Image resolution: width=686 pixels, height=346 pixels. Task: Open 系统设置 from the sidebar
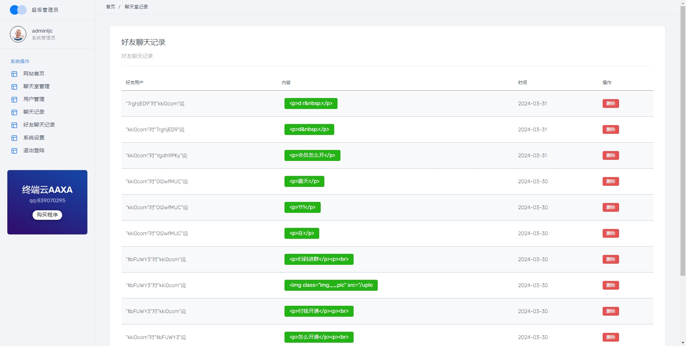coord(34,138)
